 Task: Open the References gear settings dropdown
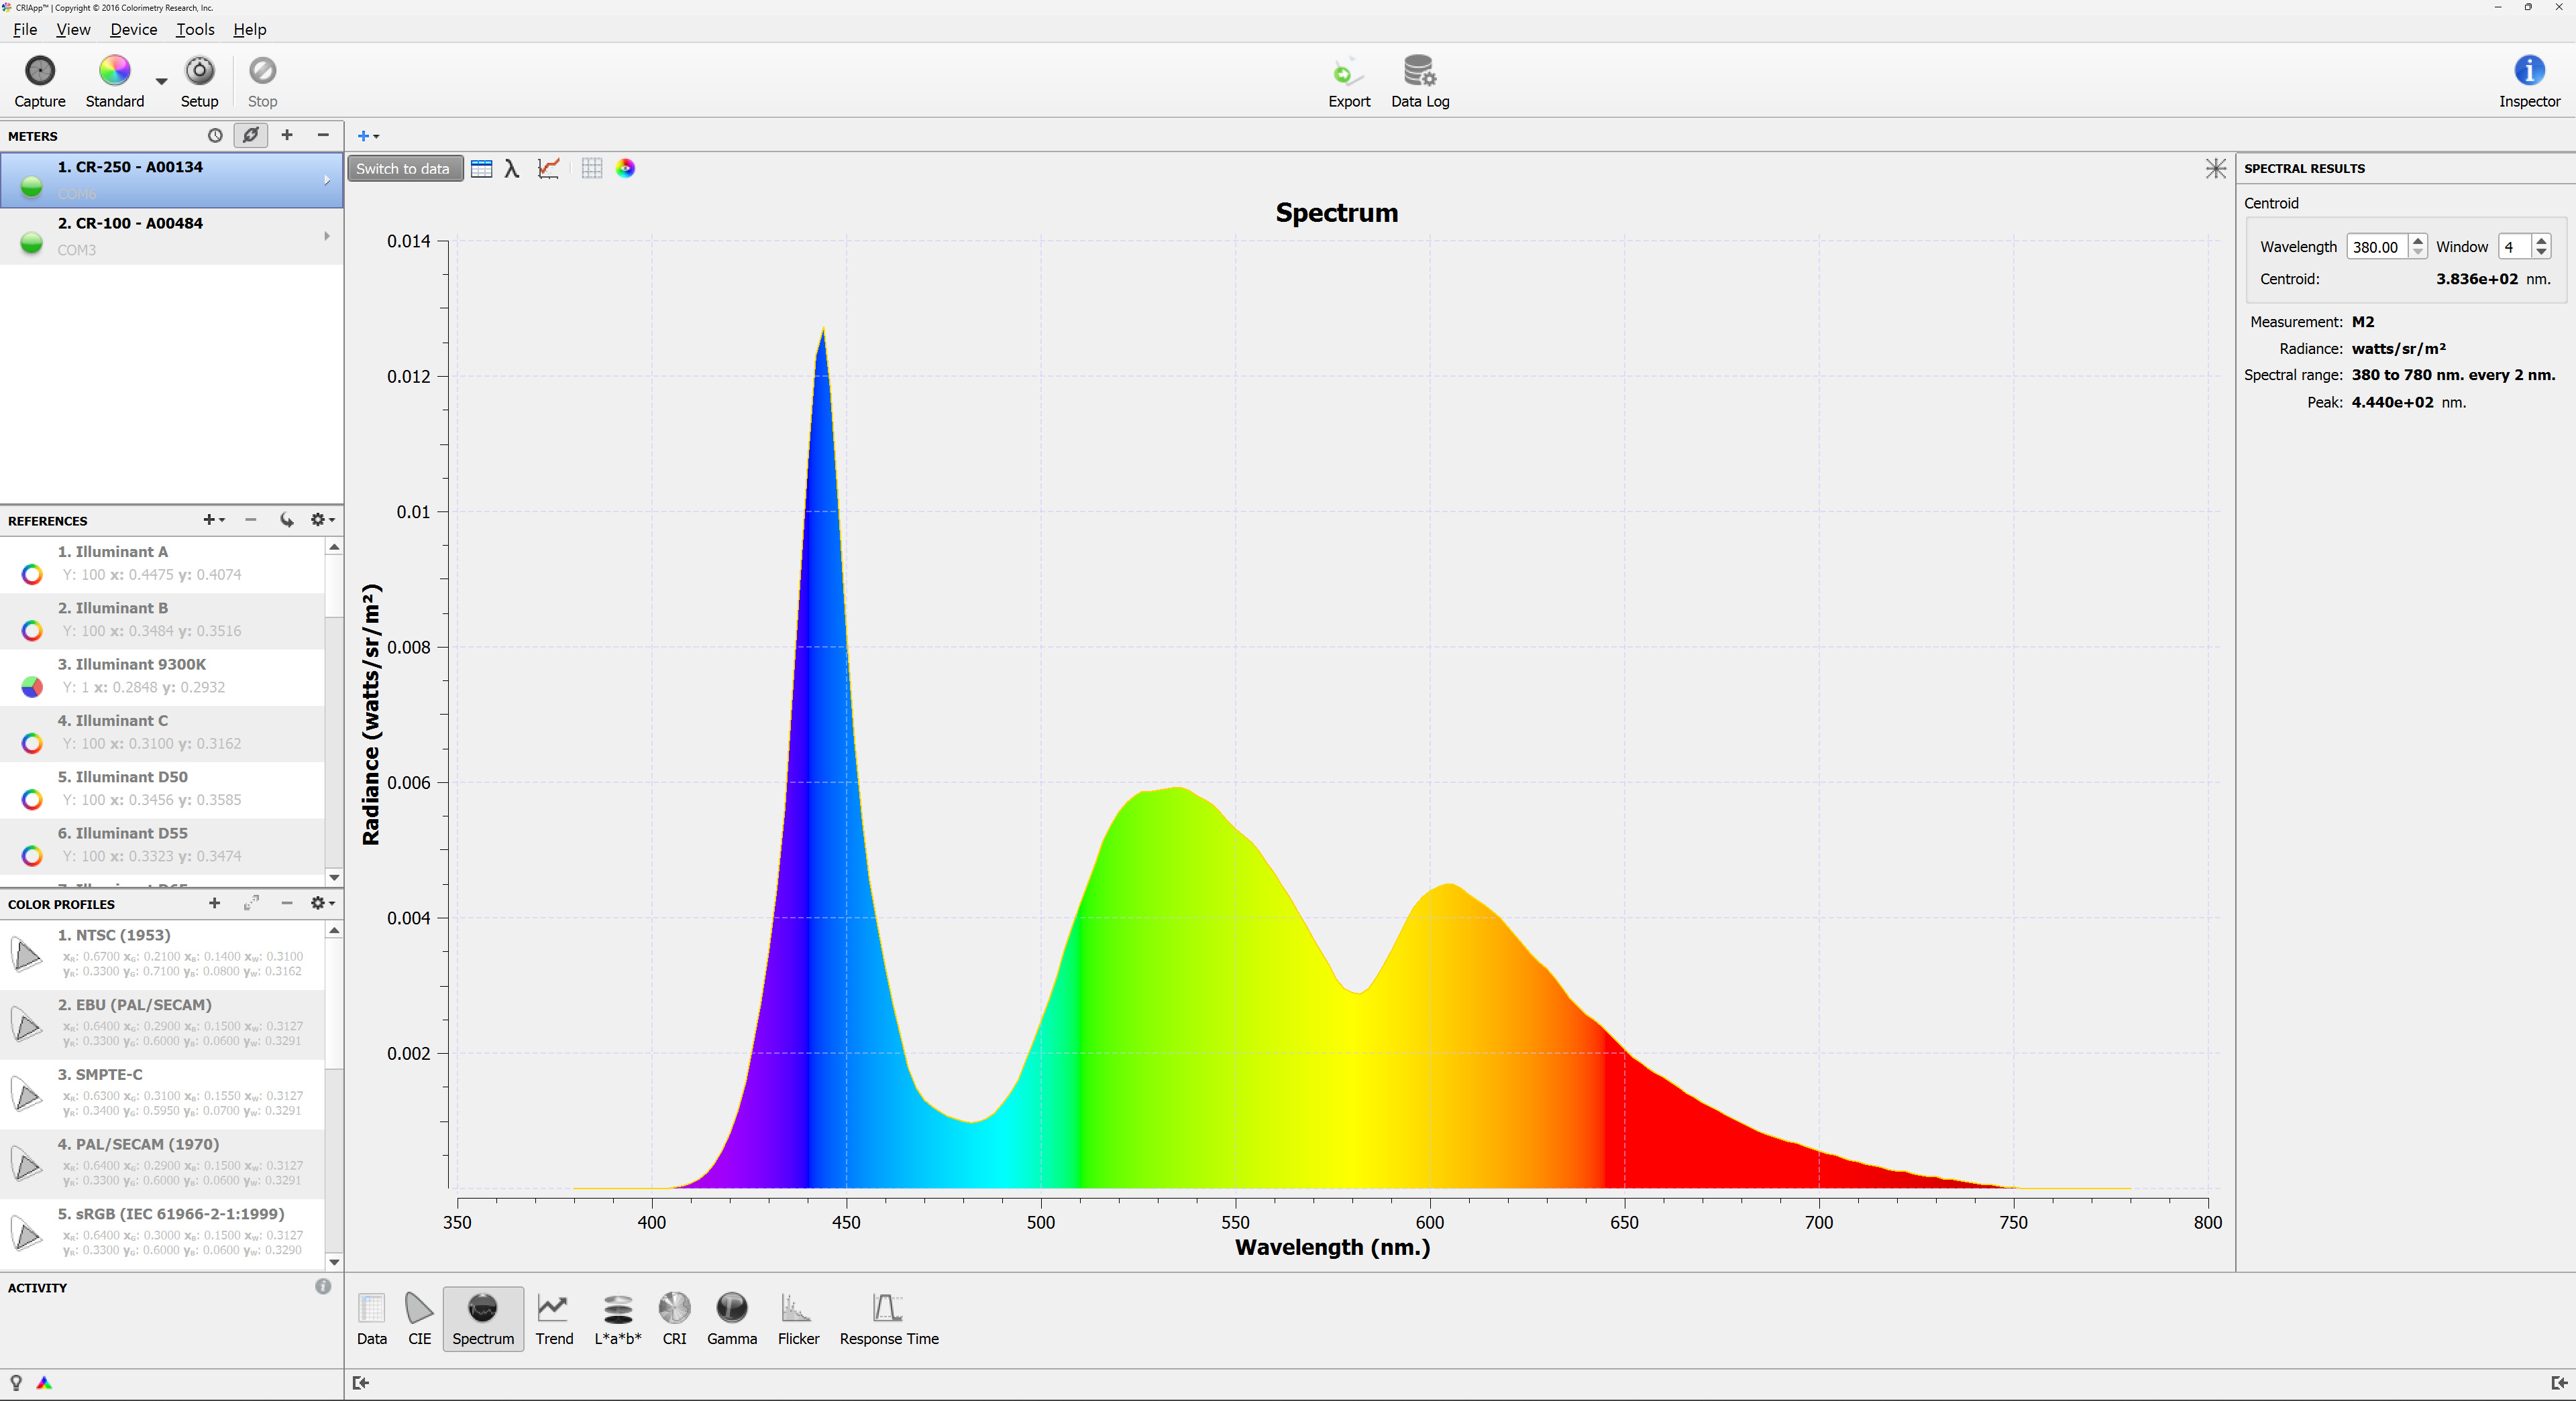coord(322,520)
